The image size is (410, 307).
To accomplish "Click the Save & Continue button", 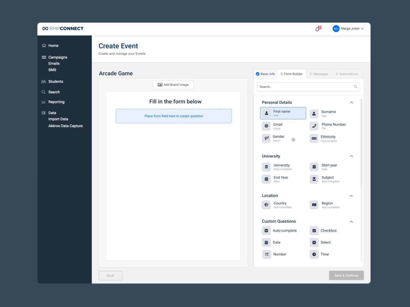I will 346,276.
